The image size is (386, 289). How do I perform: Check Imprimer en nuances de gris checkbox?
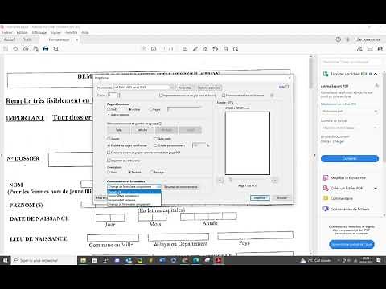click(161, 95)
